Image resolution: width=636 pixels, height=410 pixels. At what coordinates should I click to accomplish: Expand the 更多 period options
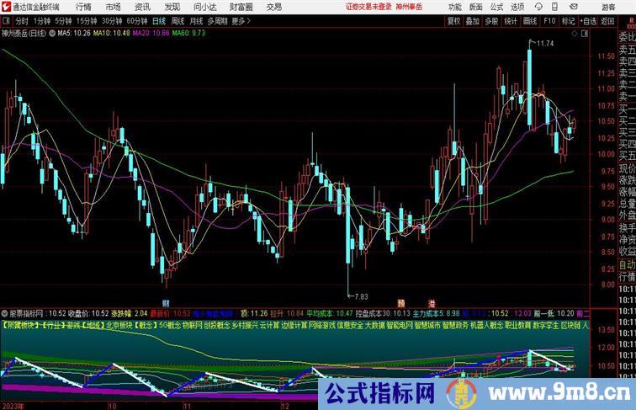click(241, 21)
